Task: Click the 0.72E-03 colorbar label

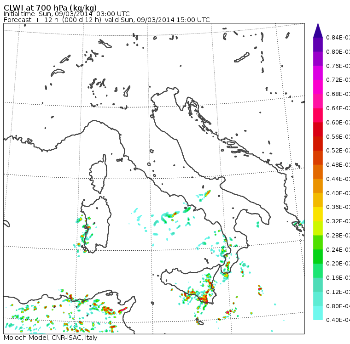Action: click(338, 80)
